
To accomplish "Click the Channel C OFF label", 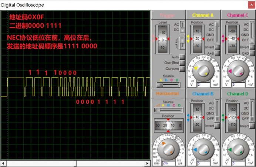I will [x=245, y=40].
